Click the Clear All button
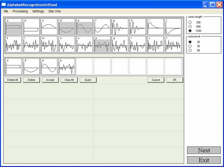Image resolution: width=224 pixels, height=167 pixels. click(69, 80)
